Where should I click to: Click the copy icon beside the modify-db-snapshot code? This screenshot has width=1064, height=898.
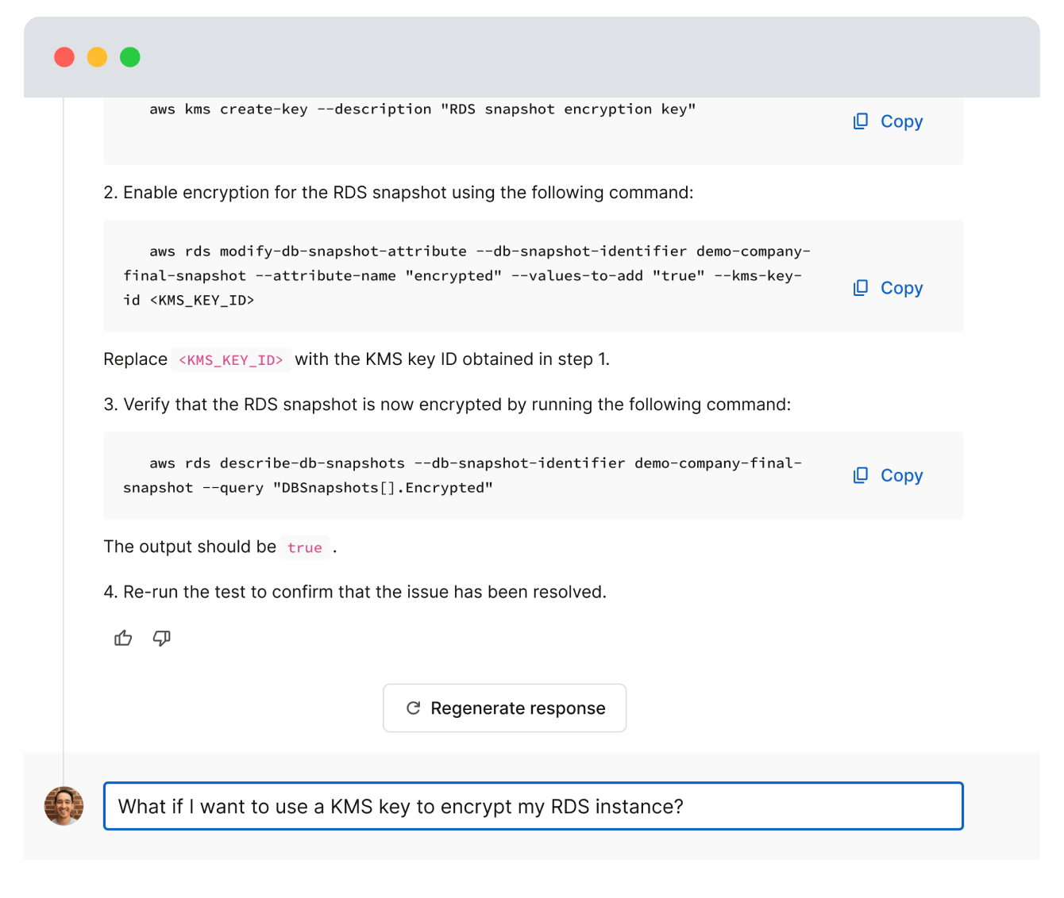click(x=861, y=288)
